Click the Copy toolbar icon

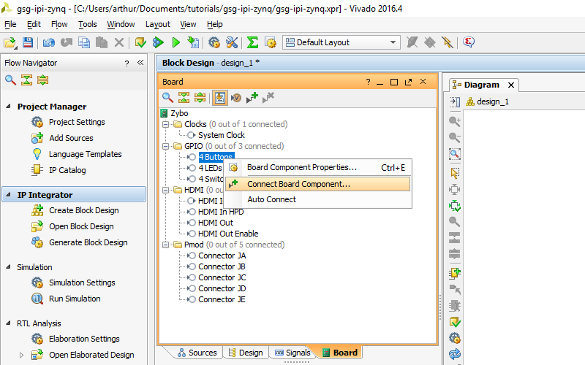(x=84, y=42)
